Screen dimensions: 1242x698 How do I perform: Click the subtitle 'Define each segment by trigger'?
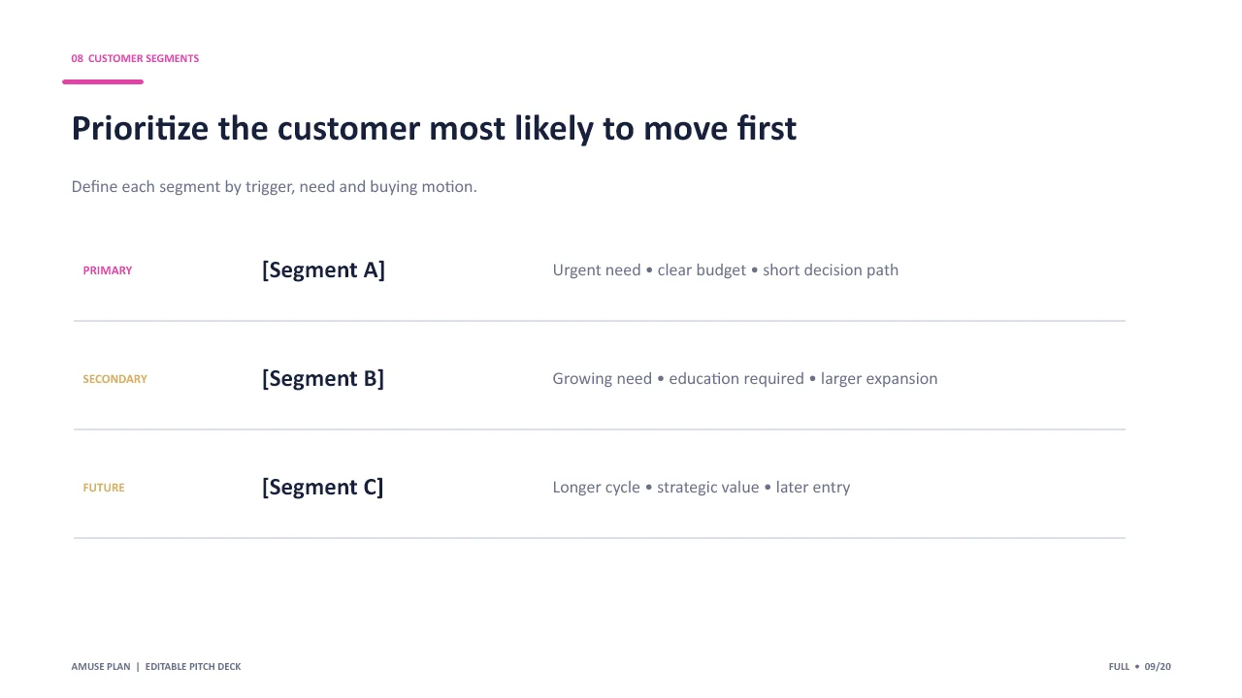[x=274, y=186]
